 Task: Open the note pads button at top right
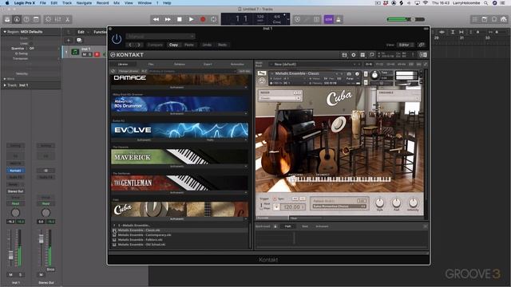coord(485,19)
